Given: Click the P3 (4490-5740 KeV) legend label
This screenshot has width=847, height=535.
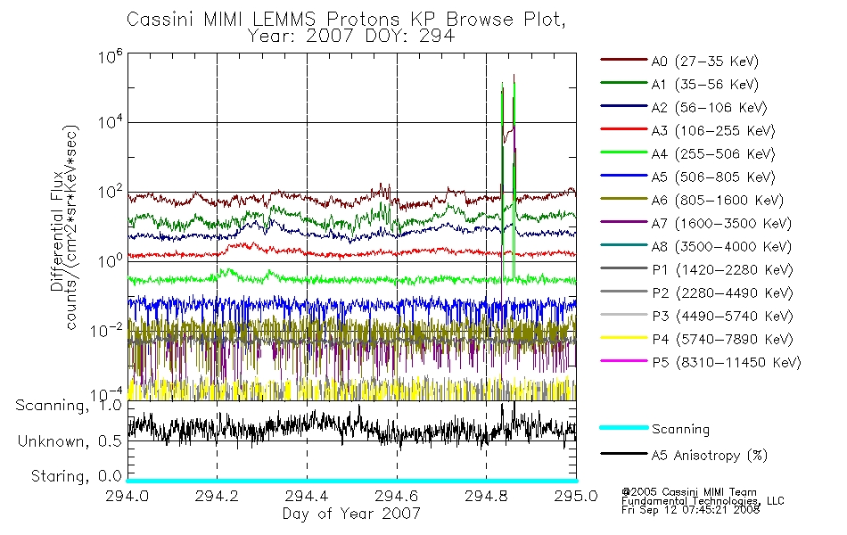Looking at the screenshot, I should click(722, 317).
